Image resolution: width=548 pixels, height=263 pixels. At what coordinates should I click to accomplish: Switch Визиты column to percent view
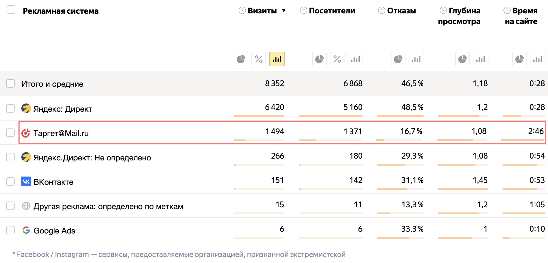259,59
